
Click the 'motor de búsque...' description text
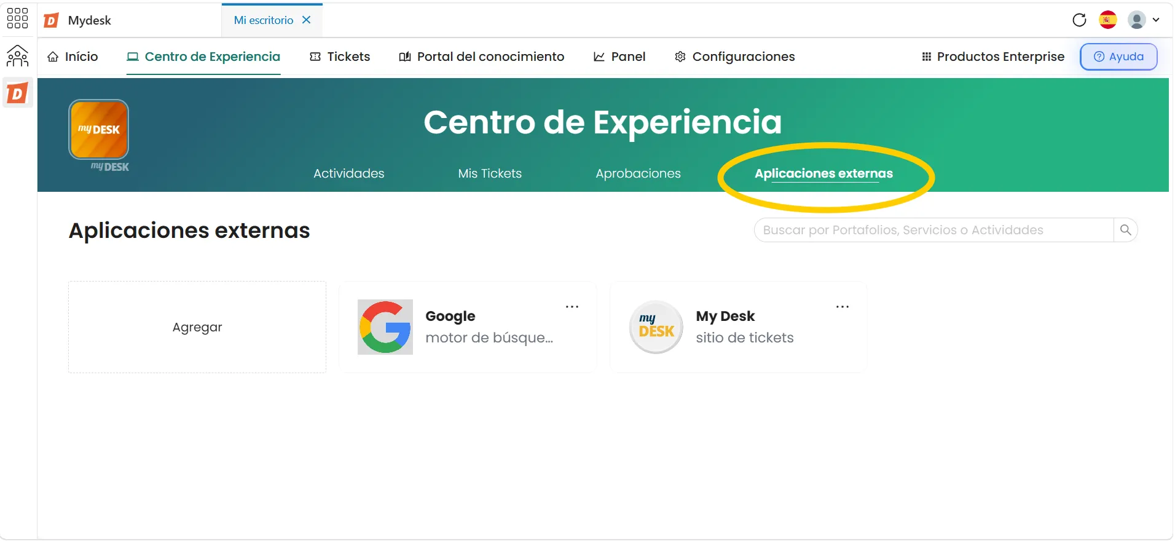tap(489, 338)
